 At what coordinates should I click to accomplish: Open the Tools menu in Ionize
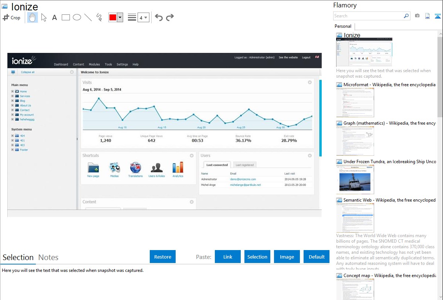click(108, 64)
